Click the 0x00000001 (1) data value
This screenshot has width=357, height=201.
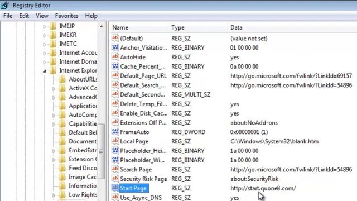click(249, 132)
